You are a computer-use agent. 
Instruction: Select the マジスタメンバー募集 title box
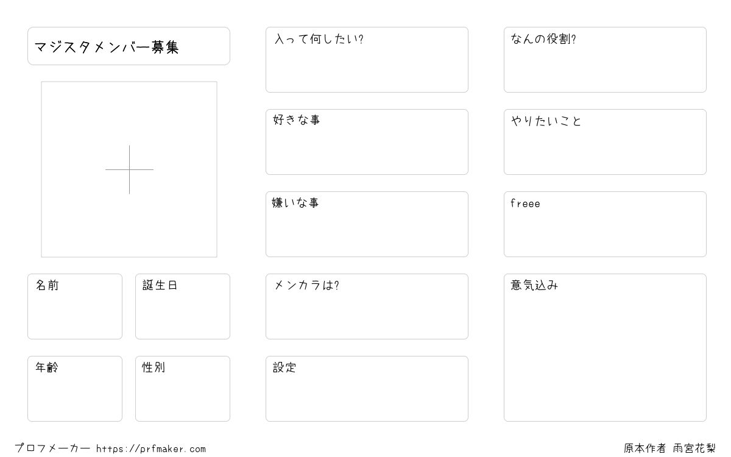tap(129, 46)
